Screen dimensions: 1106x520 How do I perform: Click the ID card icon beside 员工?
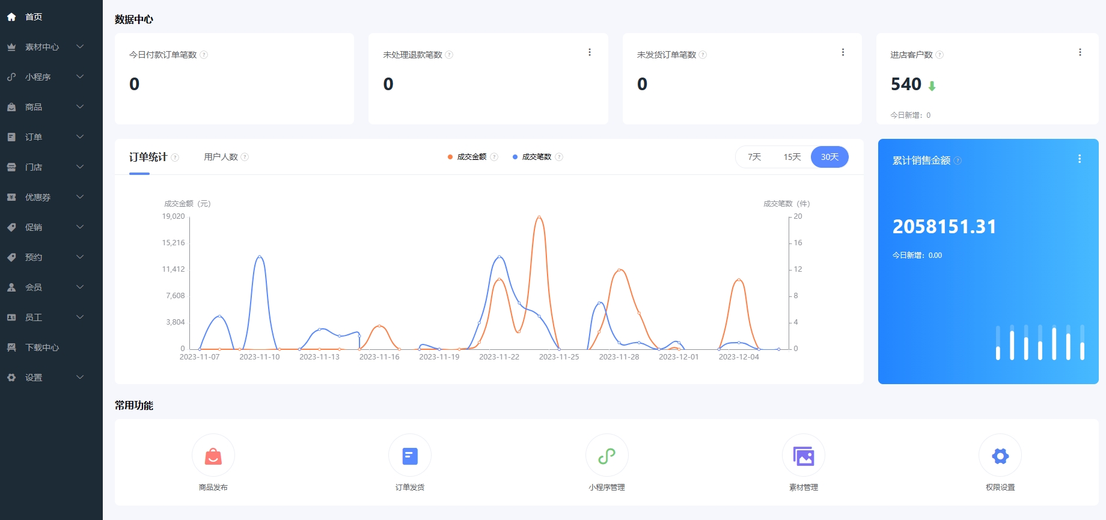click(11, 317)
